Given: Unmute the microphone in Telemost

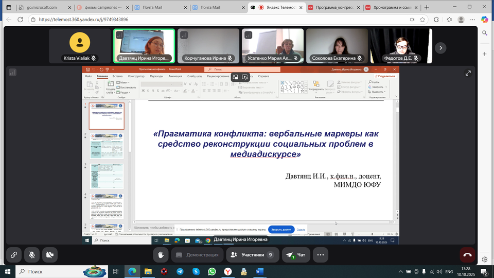Looking at the screenshot, I should [x=32, y=254].
